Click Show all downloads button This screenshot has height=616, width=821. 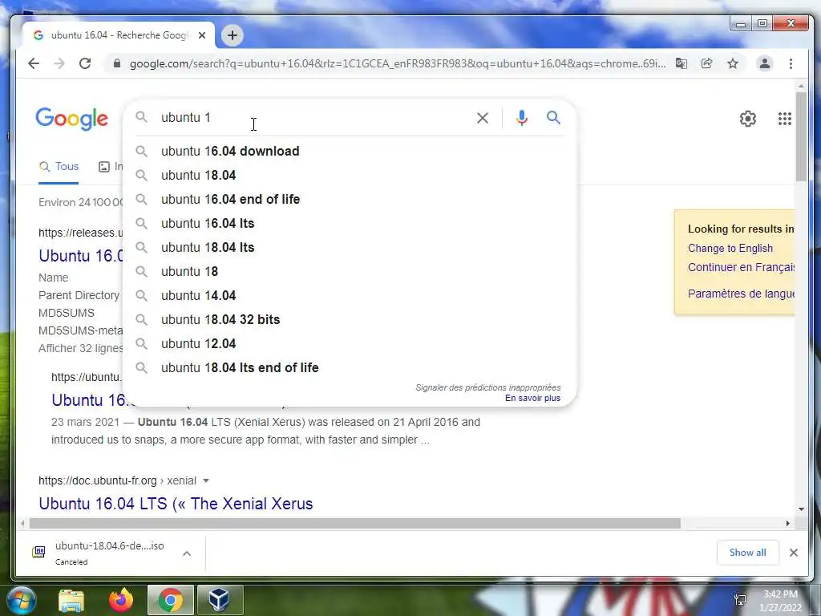click(x=747, y=553)
